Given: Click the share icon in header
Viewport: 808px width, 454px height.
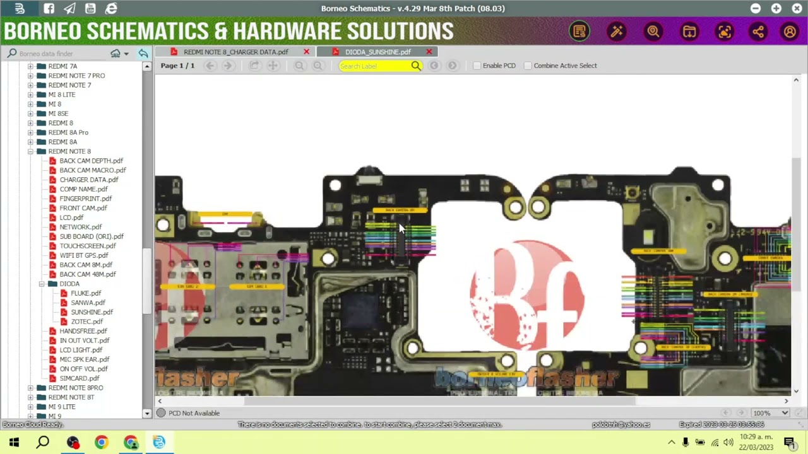Looking at the screenshot, I should (x=758, y=32).
